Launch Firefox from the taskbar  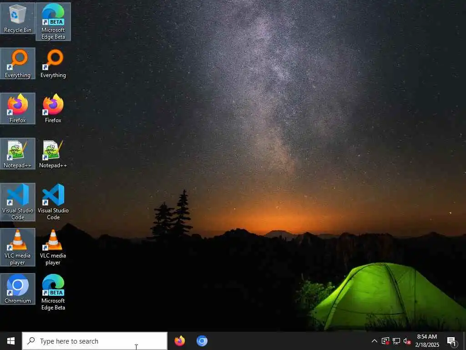(x=179, y=341)
